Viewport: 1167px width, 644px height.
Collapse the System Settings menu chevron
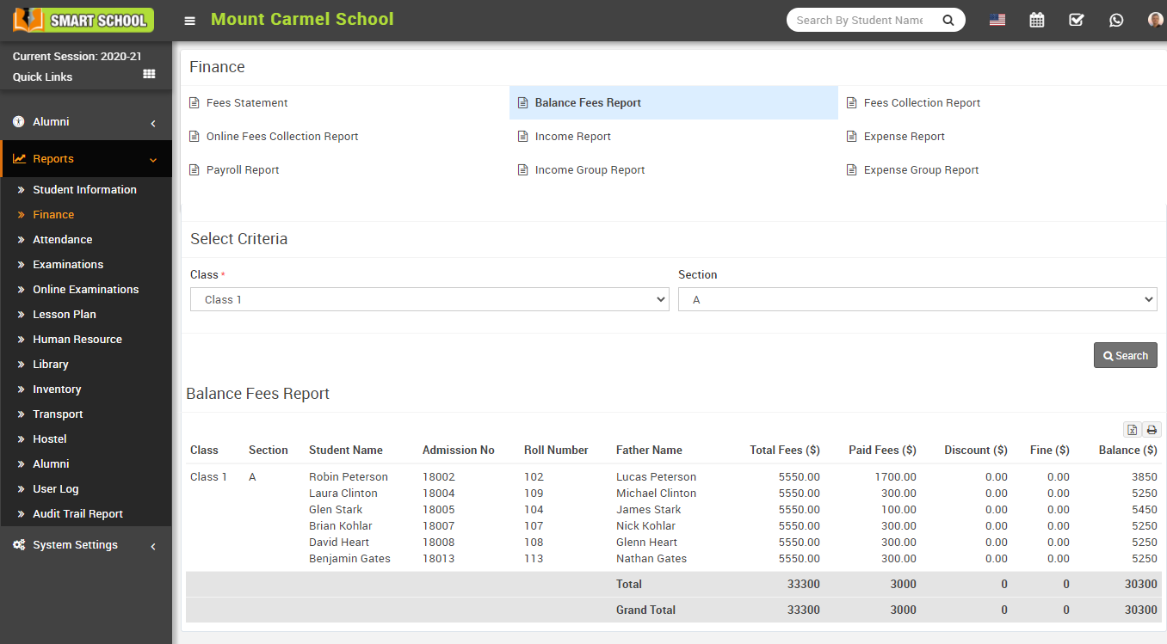153,544
